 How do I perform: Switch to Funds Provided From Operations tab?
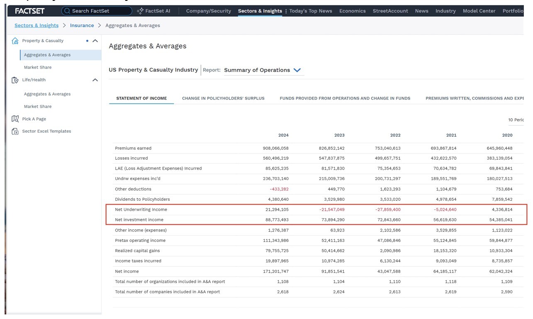[x=345, y=98]
